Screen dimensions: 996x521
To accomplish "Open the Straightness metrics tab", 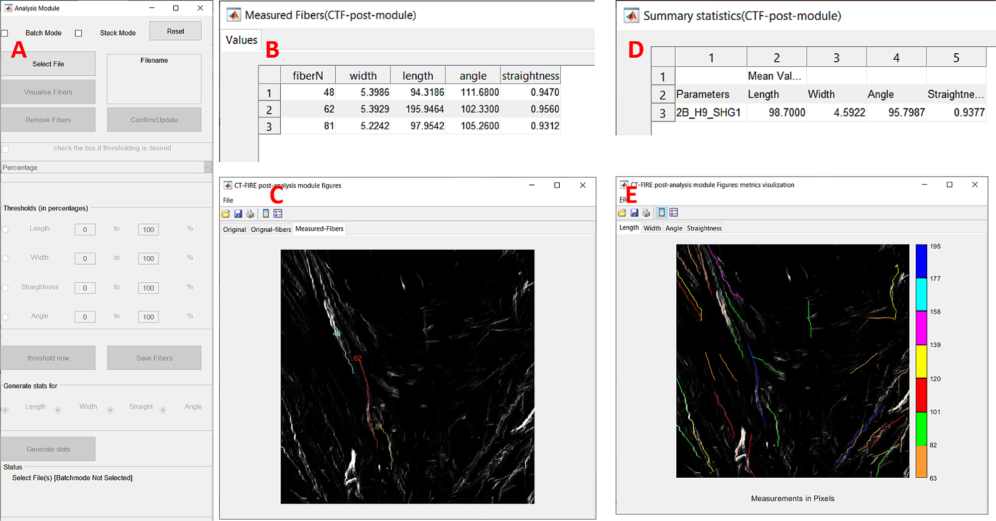I will 704,228.
